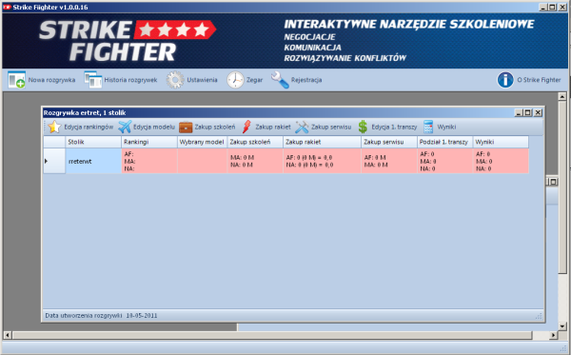
Task: Choose the Rejestracja label
Action: 306,80
